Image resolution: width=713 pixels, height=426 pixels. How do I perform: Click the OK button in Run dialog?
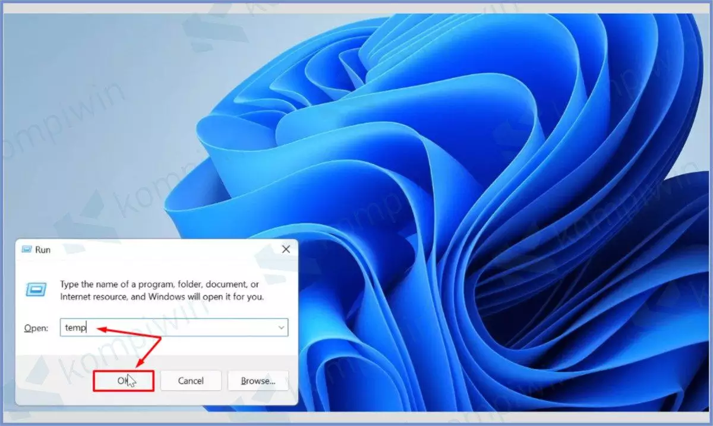[124, 381]
